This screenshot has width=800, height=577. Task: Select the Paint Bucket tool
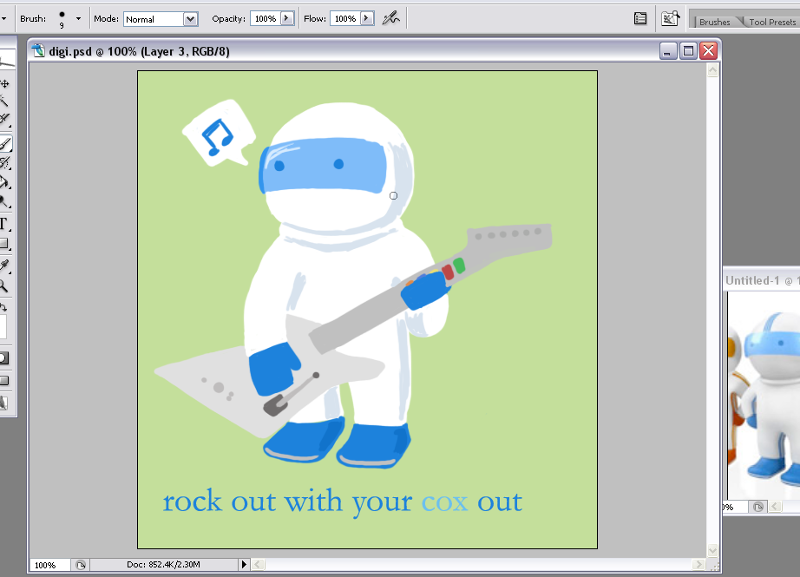tap(4, 182)
